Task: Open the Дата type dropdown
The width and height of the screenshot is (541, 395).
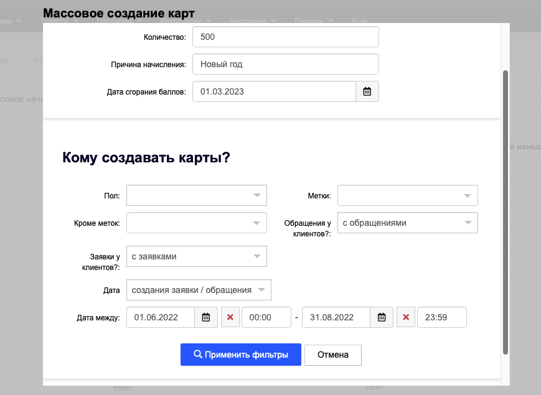Action: point(199,290)
